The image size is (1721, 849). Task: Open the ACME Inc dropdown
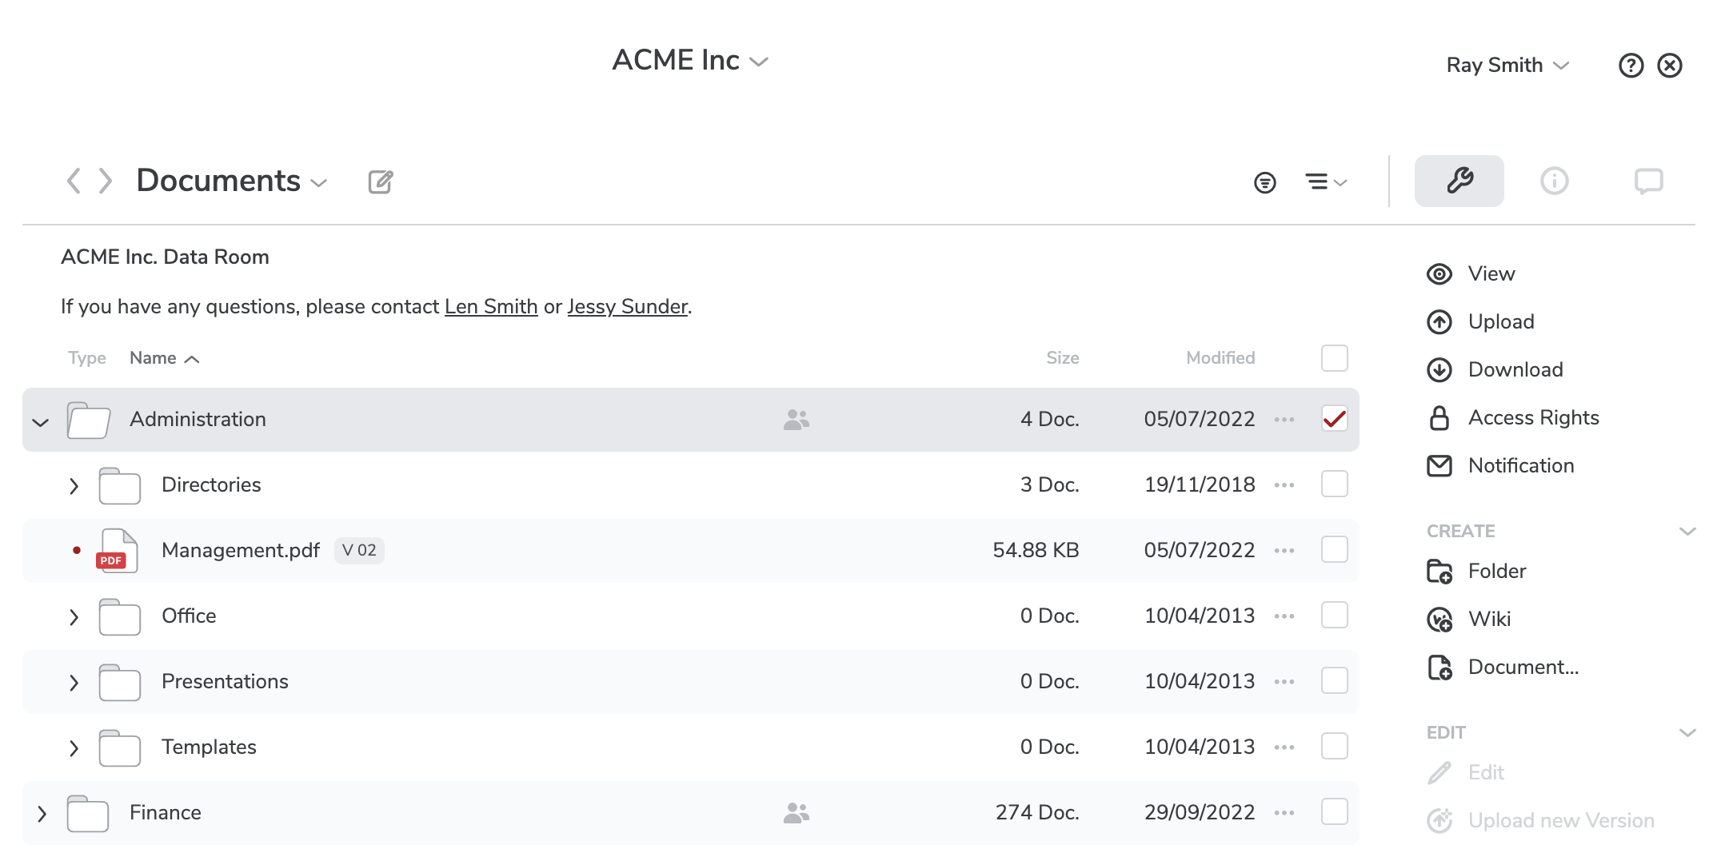(689, 61)
